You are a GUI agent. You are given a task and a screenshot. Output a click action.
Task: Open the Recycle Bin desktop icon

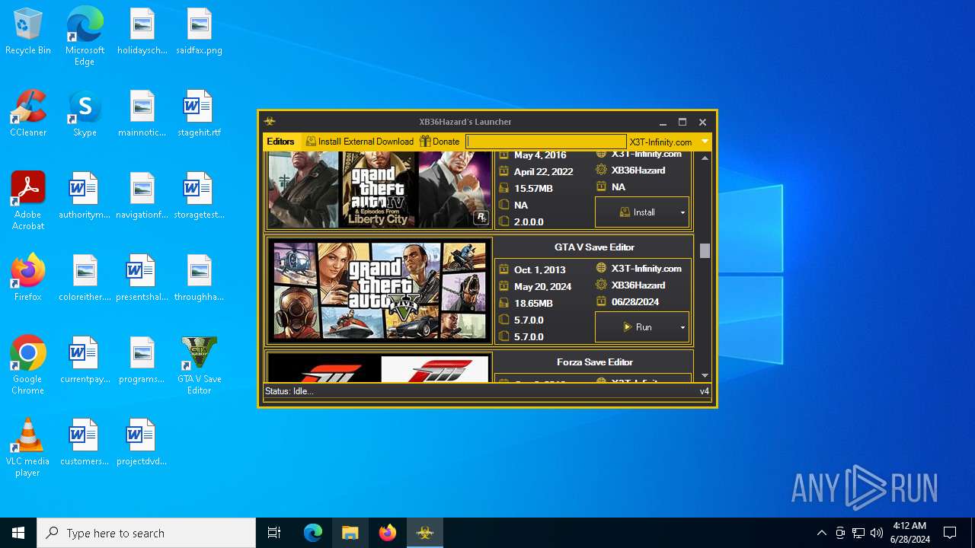28,32
